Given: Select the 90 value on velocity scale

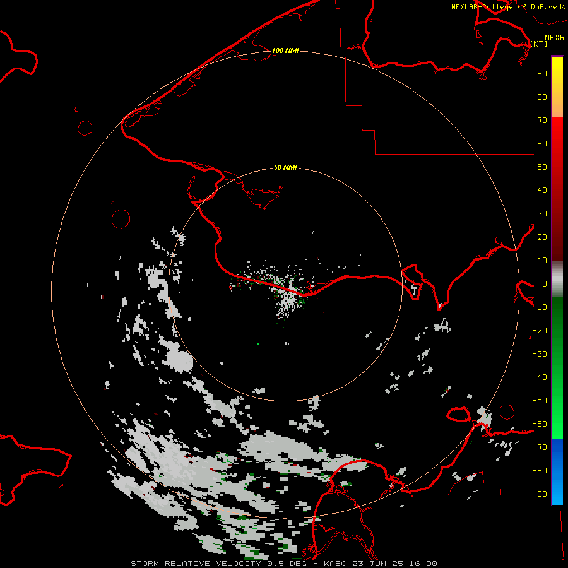Looking at the screenshot, I should tap(542, 74).
